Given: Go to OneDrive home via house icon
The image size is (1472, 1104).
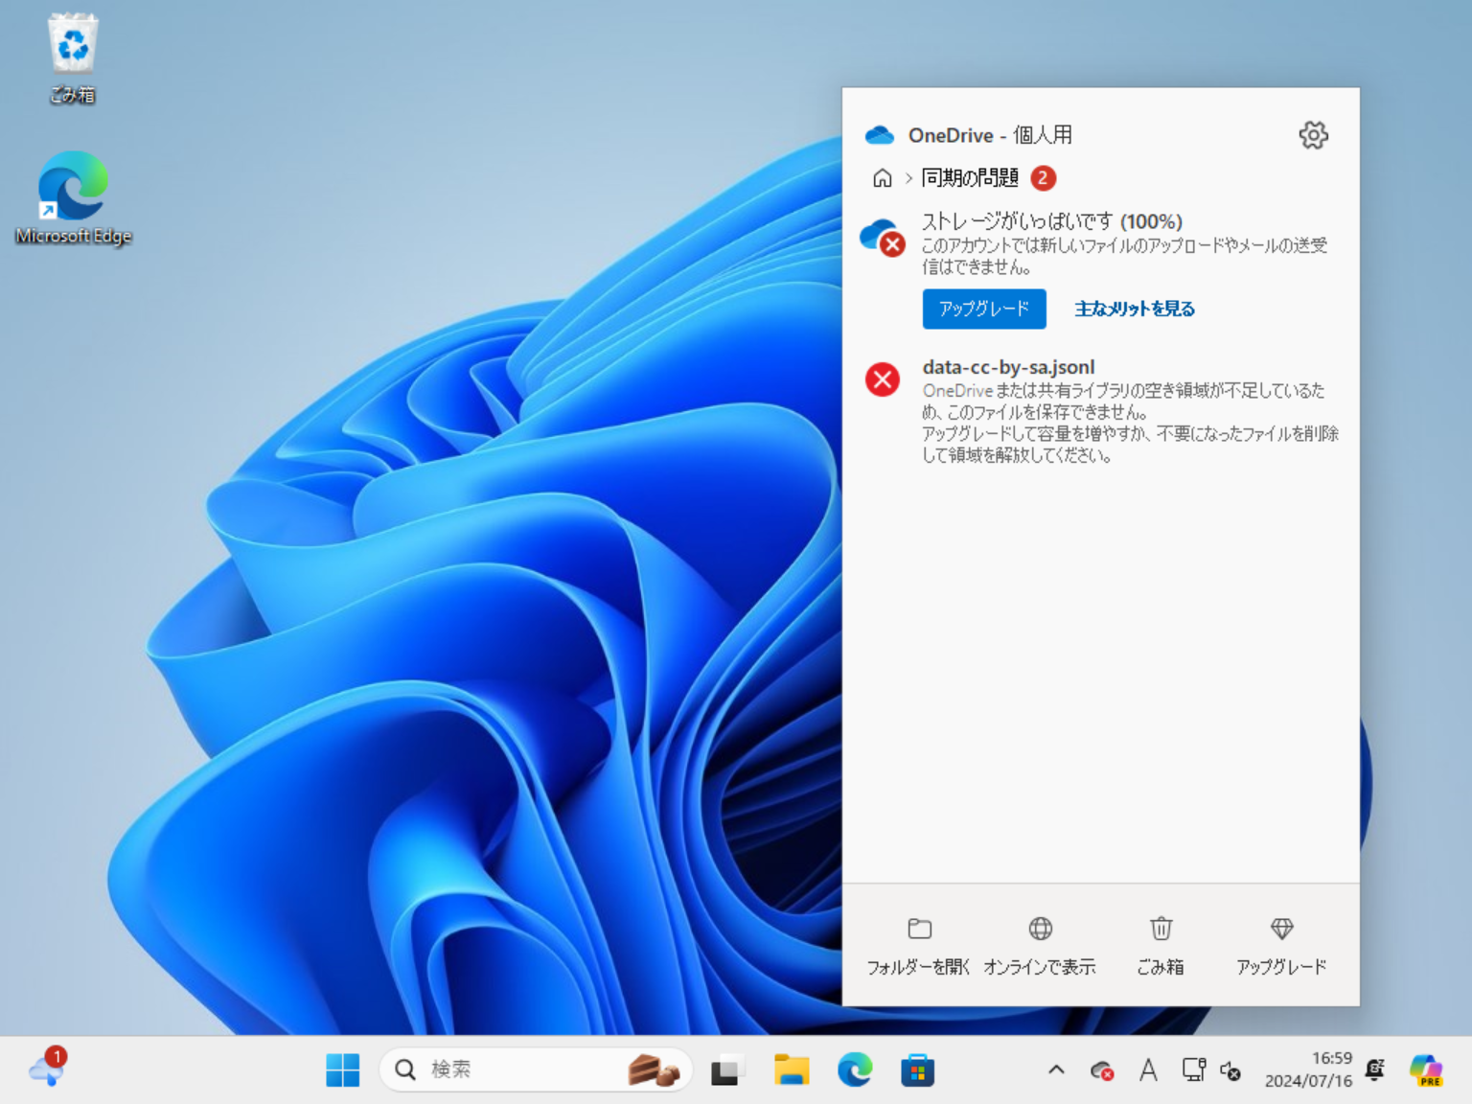Looking at the screenshot, I should pos(881,178).
